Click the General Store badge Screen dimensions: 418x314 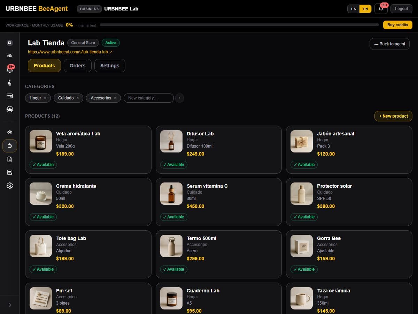[83, 43]
